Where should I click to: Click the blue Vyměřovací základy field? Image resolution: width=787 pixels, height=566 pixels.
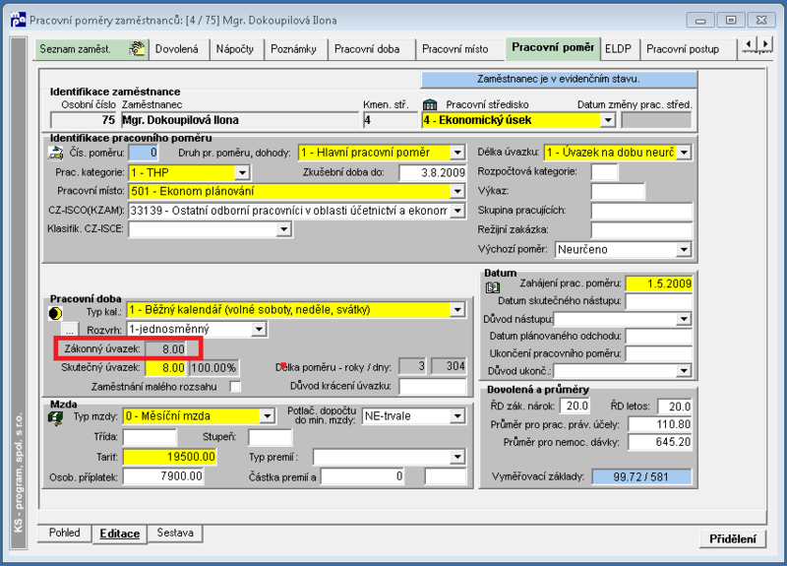(x=641, y=476)
